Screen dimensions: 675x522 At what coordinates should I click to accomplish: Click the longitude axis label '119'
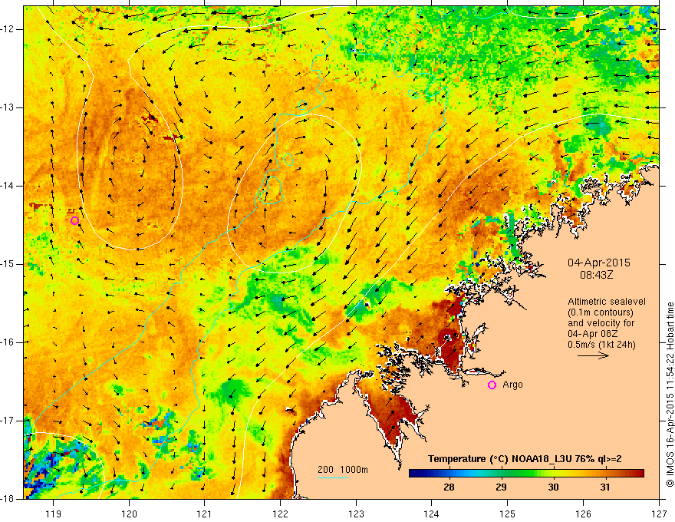point(54,514)
